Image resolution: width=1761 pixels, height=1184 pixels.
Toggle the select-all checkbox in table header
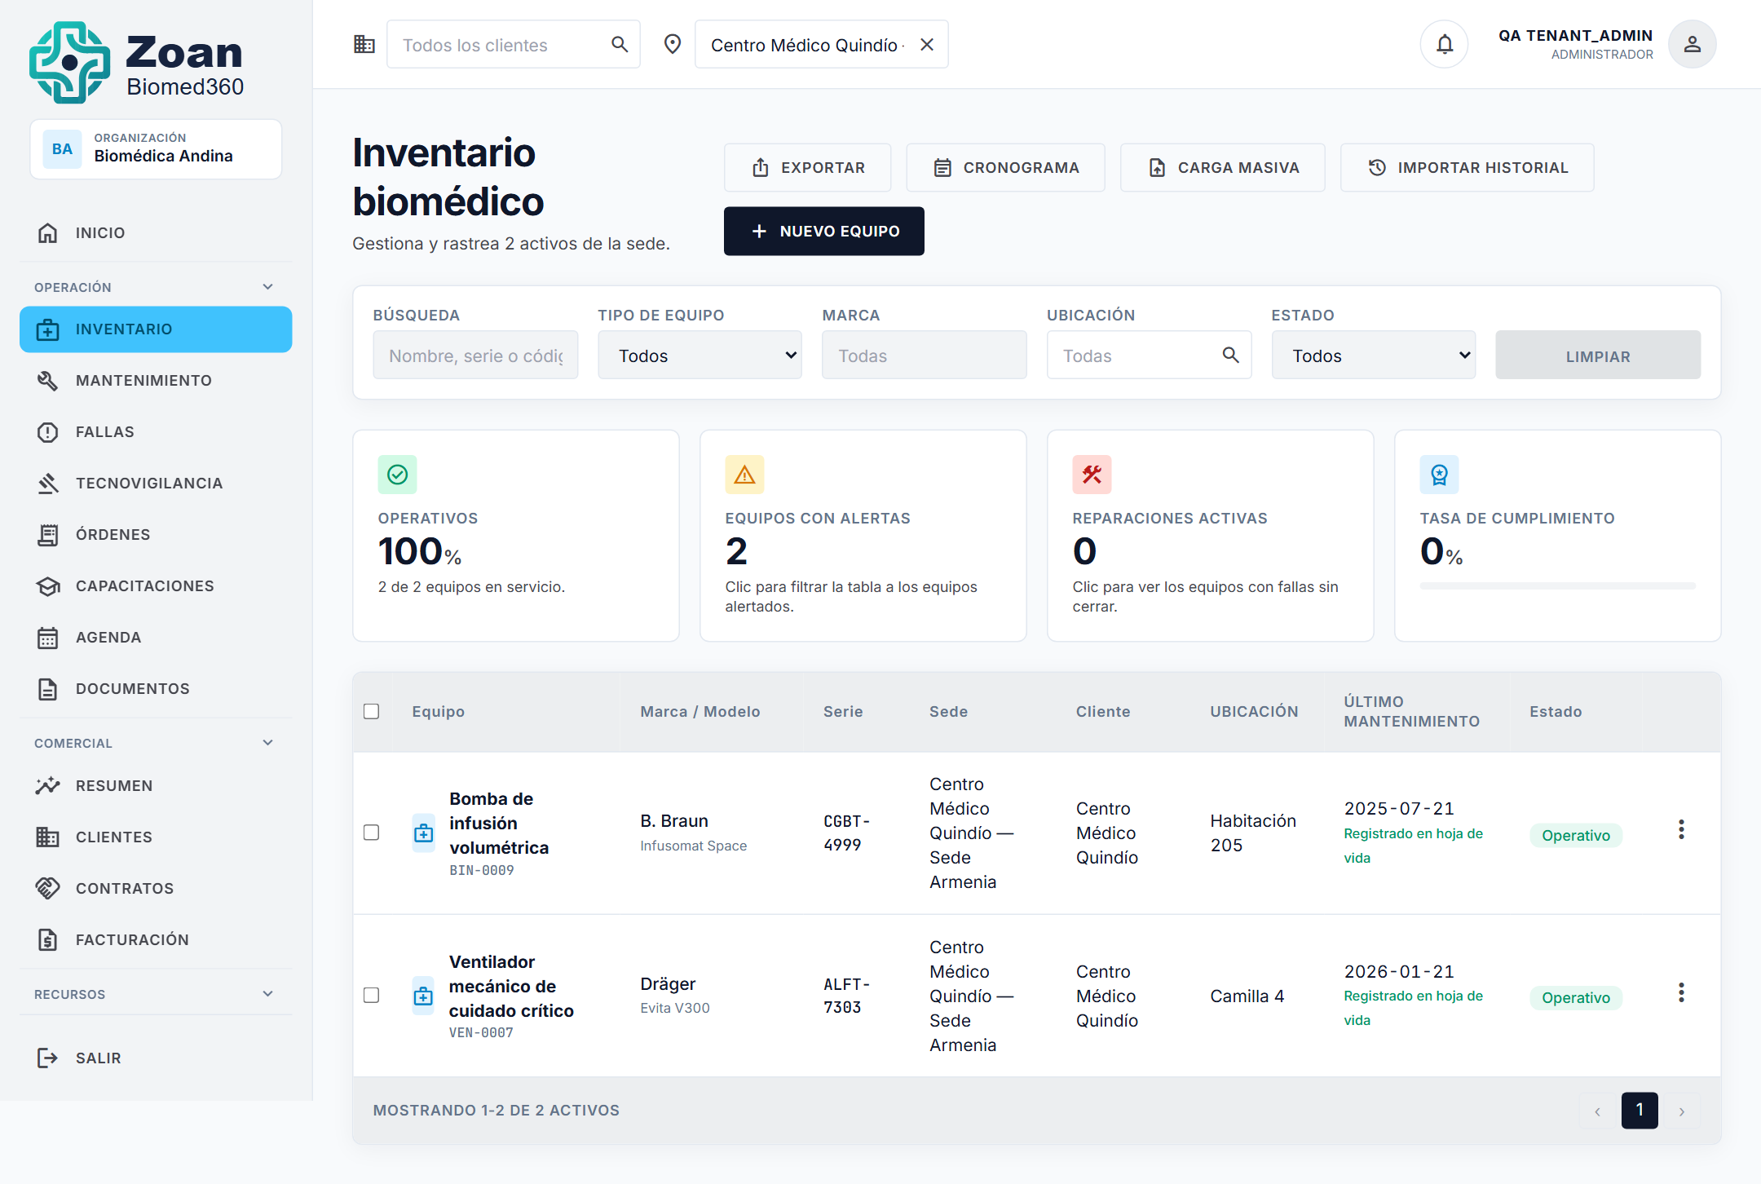click(x=371, y=711)
